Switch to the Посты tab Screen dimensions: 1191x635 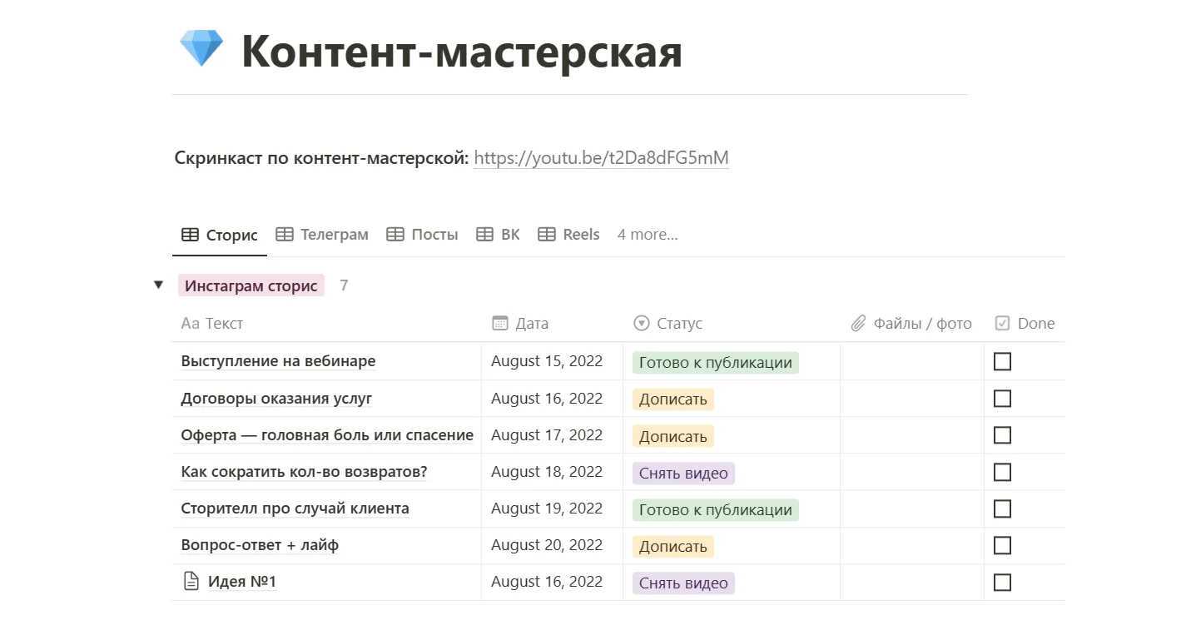pos(423,235)
